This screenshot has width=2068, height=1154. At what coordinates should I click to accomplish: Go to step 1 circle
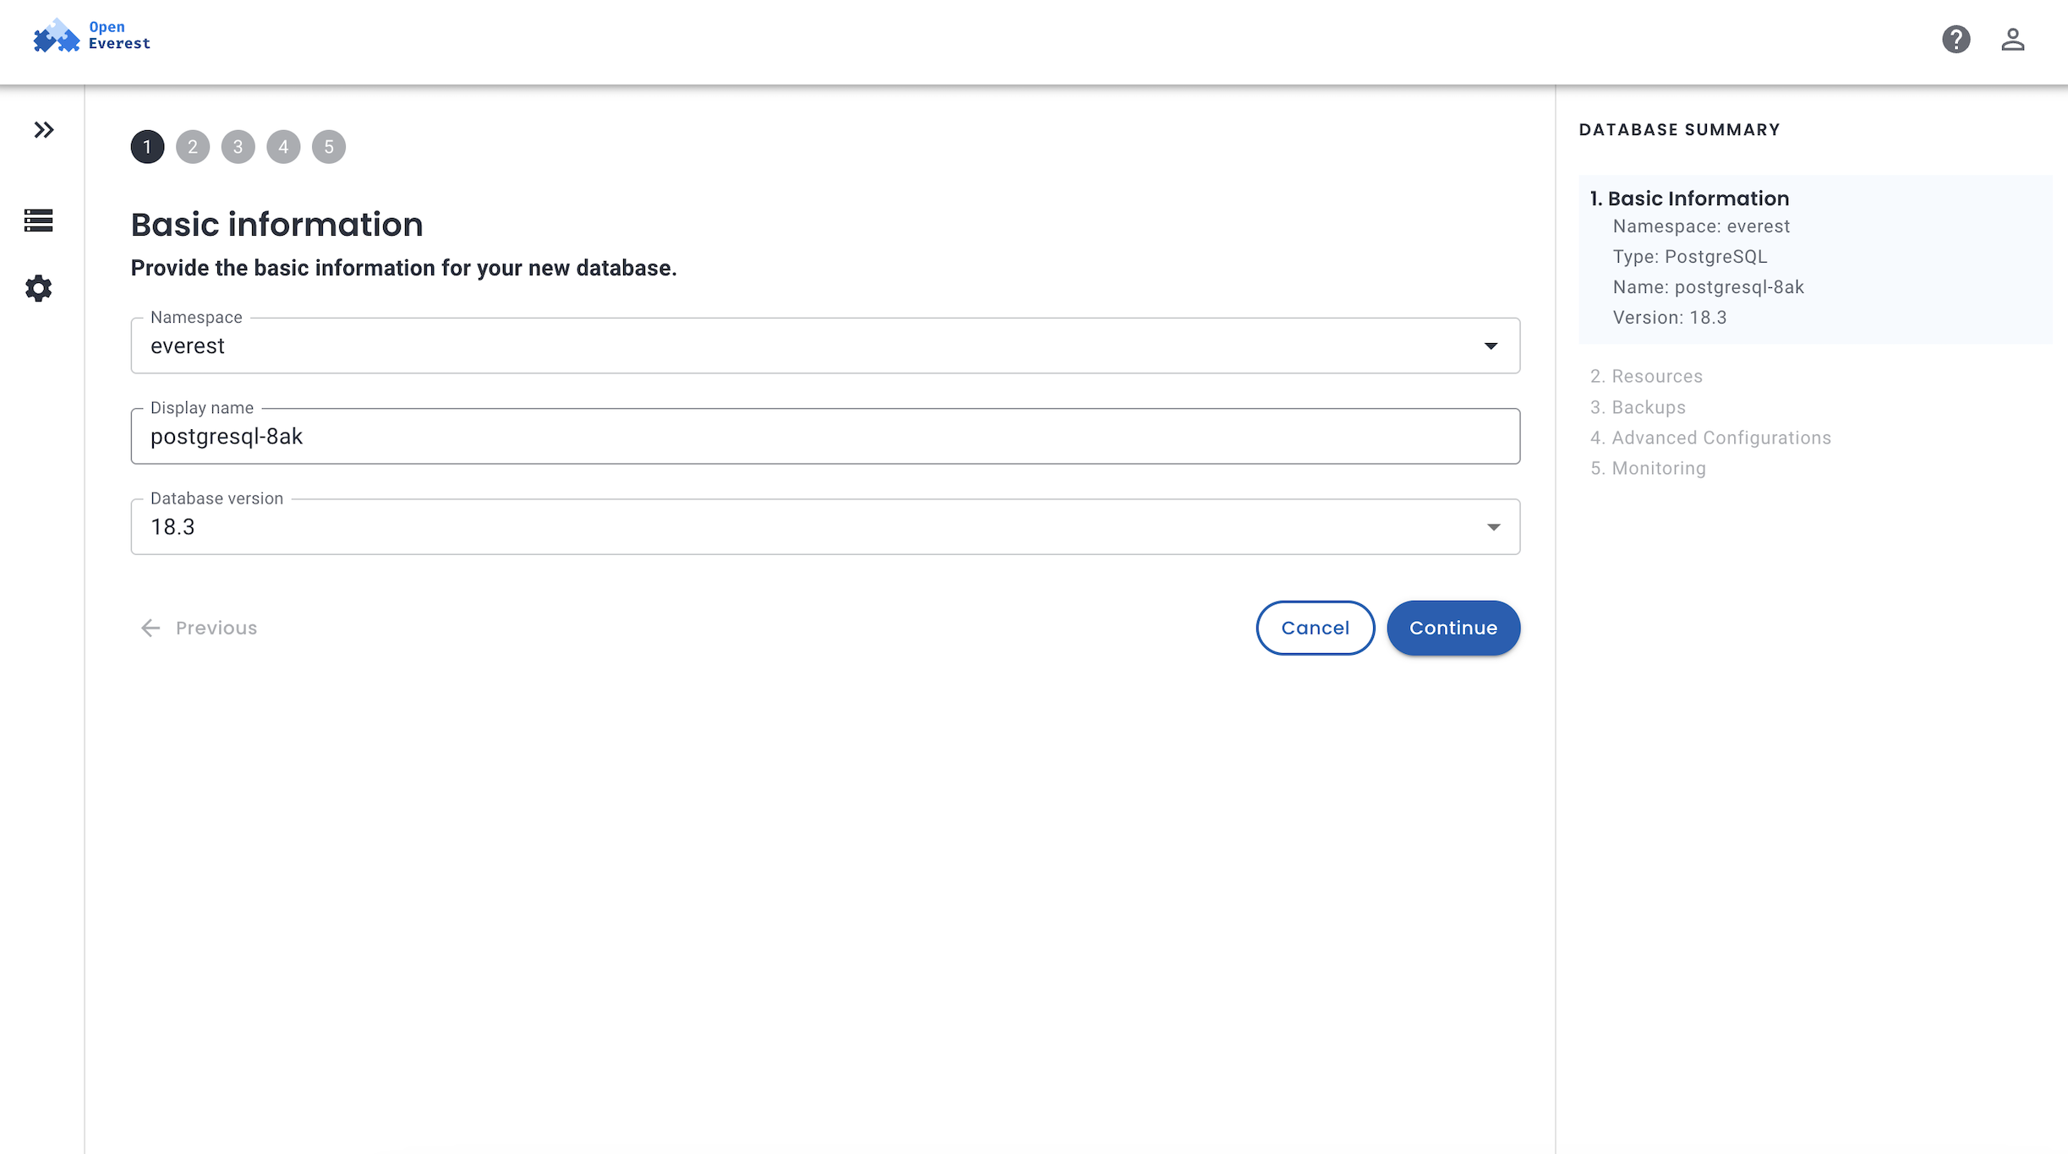coord(147,147)
